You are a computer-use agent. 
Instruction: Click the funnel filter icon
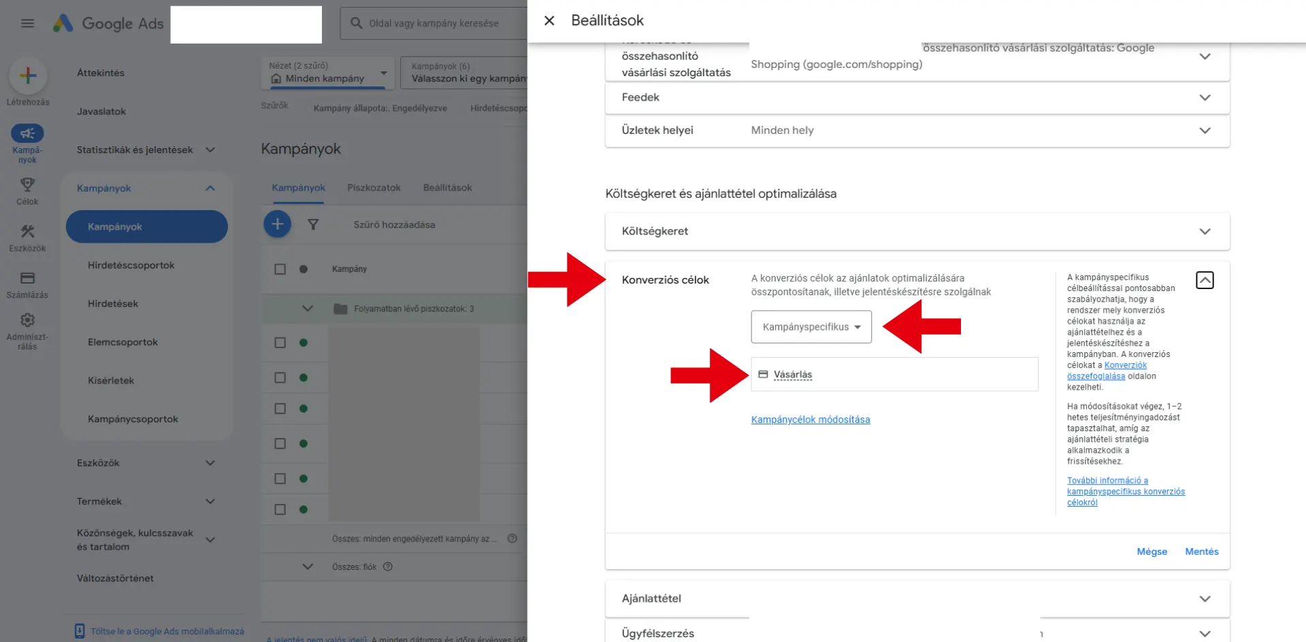[313, 224]
